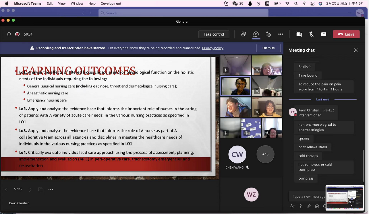Open the Privacy policy link

click(x=213, y=48)
